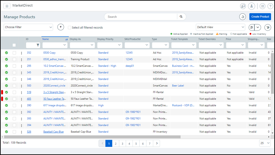Image resolution: width=275 pixels, height=155 pixels.
Task: Open the Baseball Cap-Blue product link
Action: pyautogui.click(x=53, y=132)
